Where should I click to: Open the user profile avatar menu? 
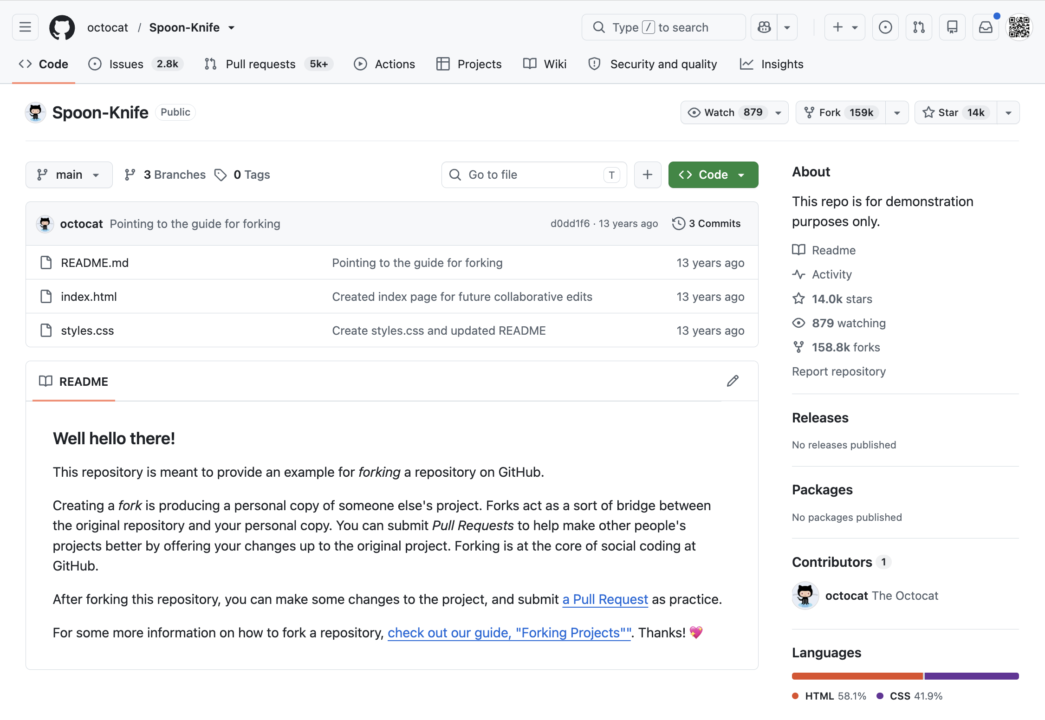click(1019, 27)
